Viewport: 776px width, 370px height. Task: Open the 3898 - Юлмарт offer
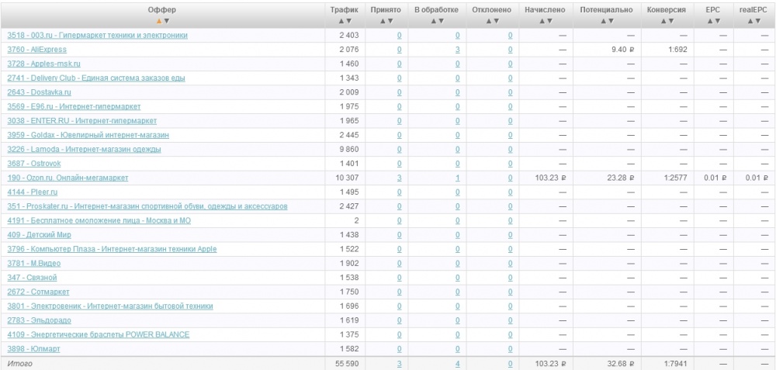pyautogui.click(x=33, y=349)
